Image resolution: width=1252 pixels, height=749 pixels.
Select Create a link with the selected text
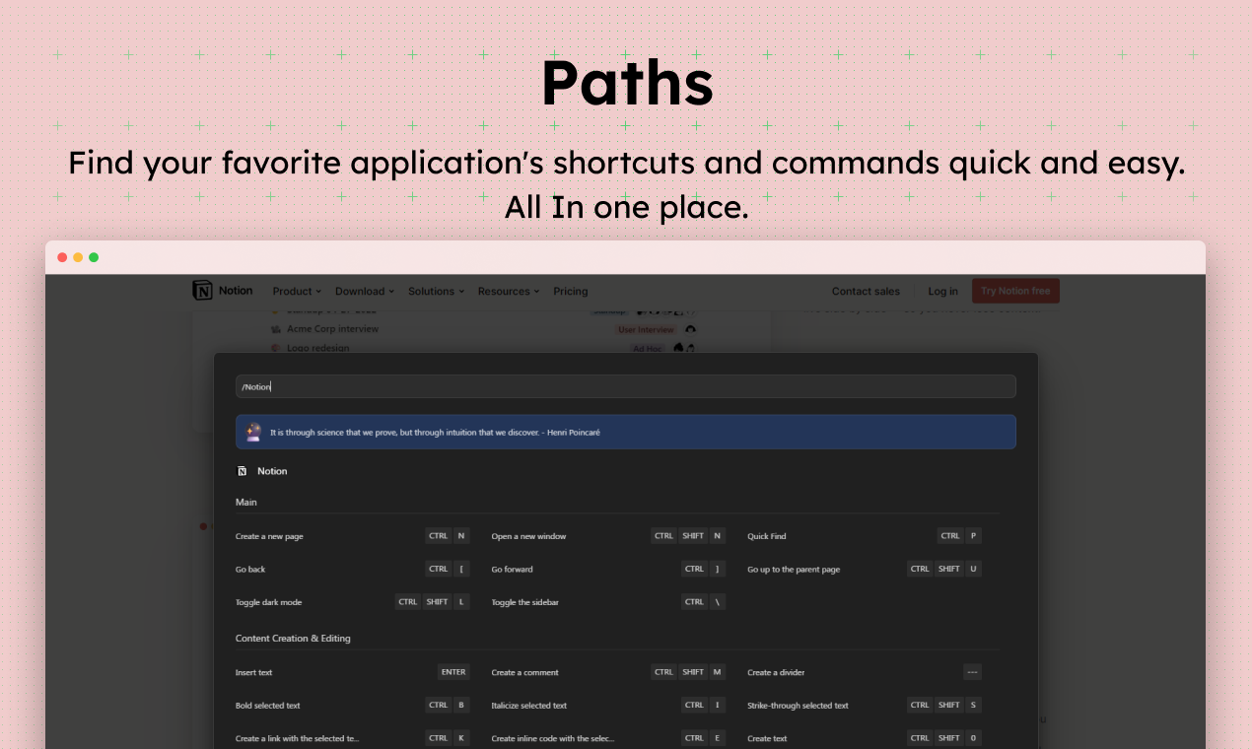(x=352, y=737)
